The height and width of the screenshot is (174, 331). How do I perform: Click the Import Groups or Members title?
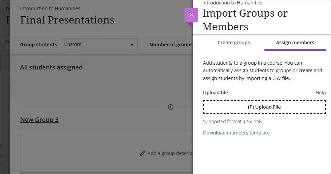[245, 20]
